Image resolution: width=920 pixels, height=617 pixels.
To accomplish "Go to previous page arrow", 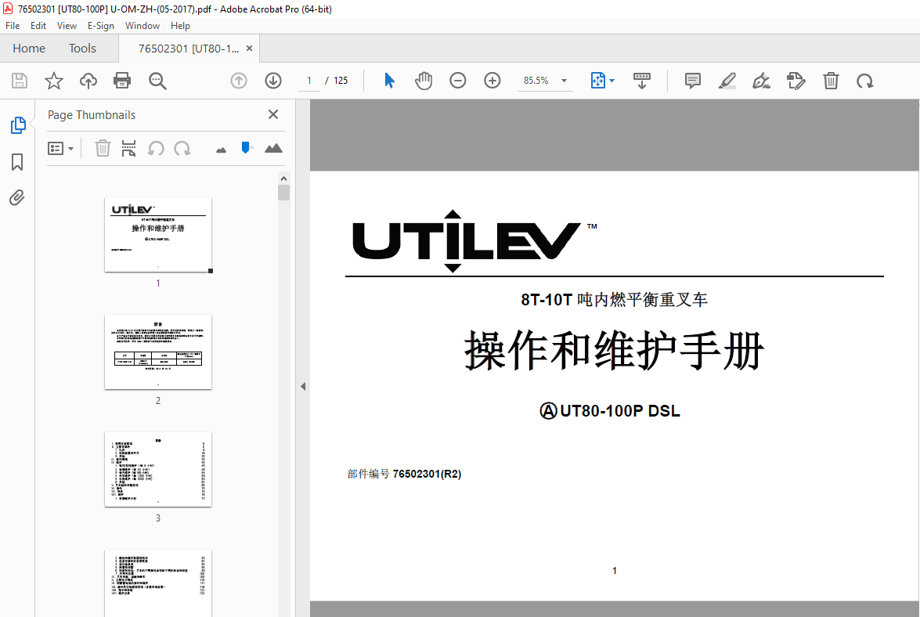I will coord(239,81).
